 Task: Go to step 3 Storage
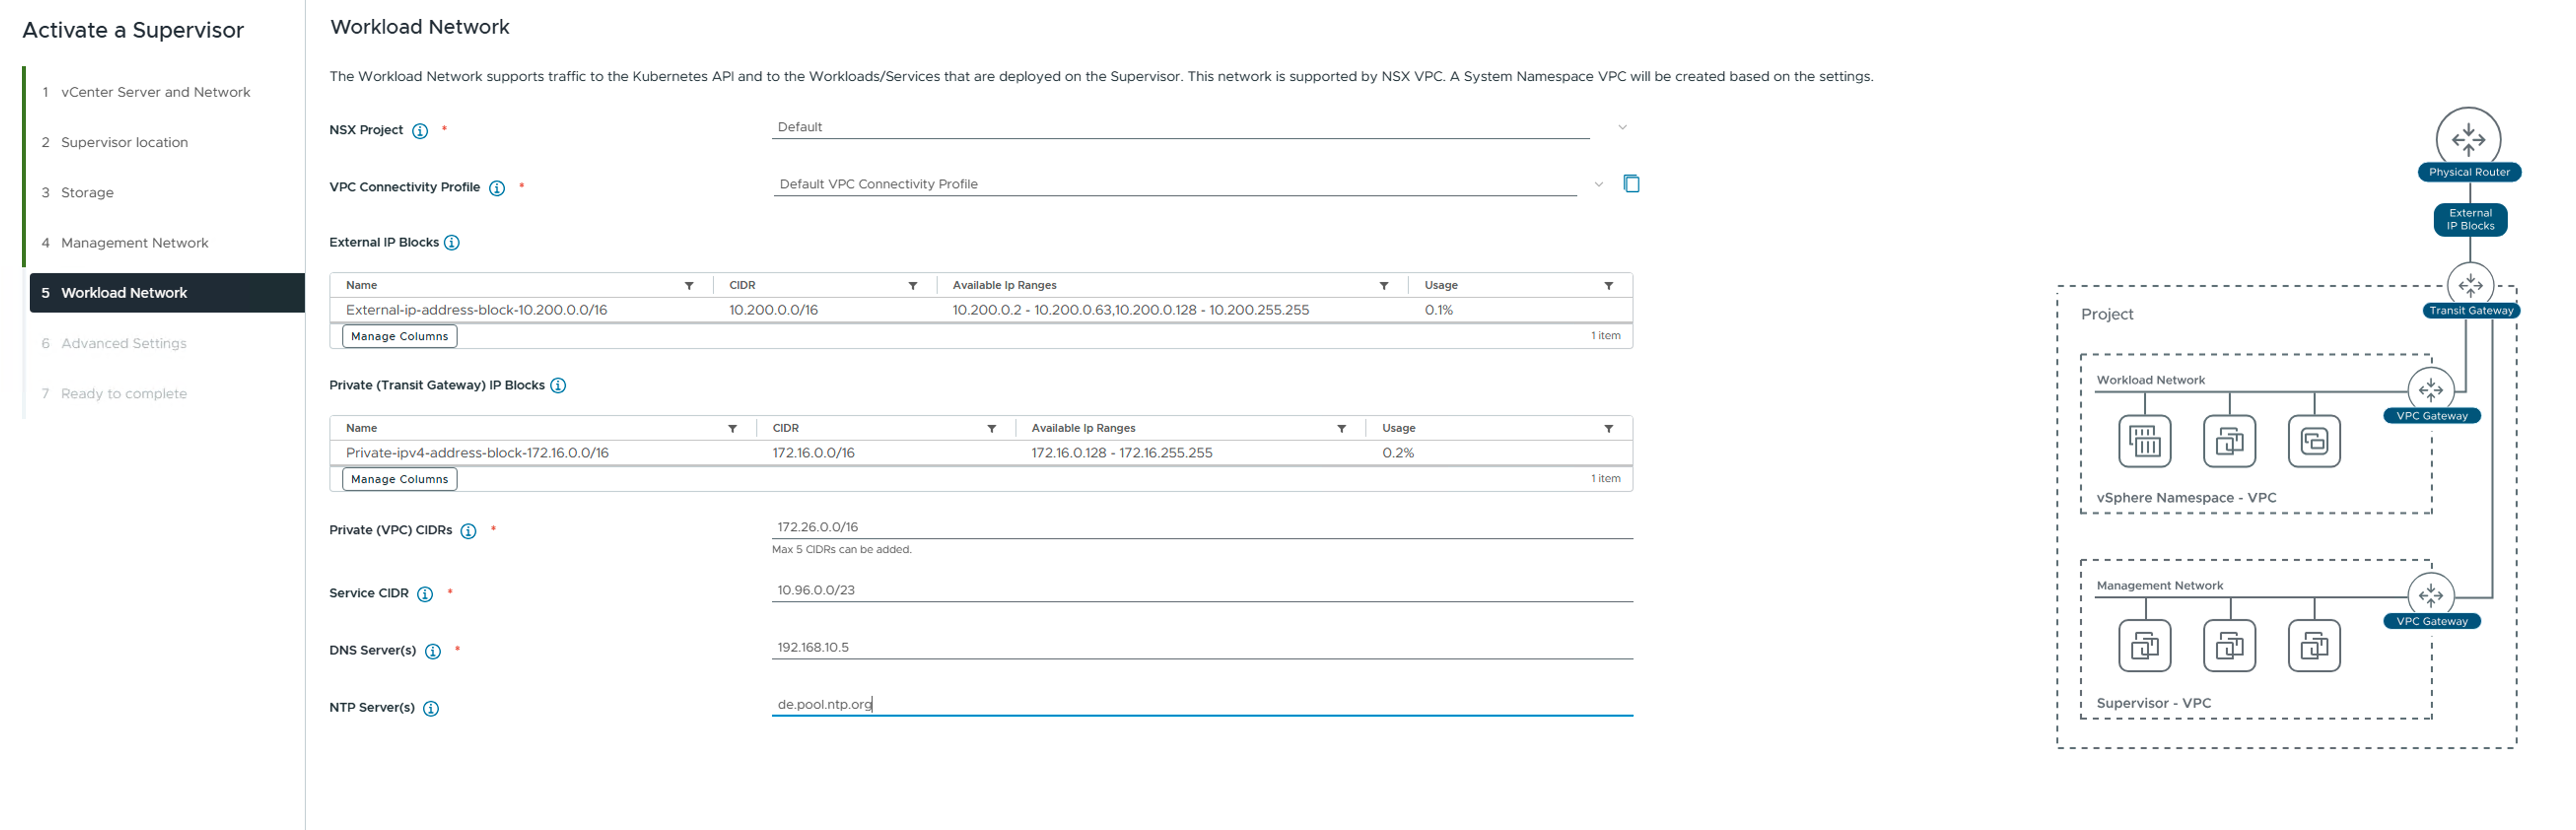tap(87, 193)
